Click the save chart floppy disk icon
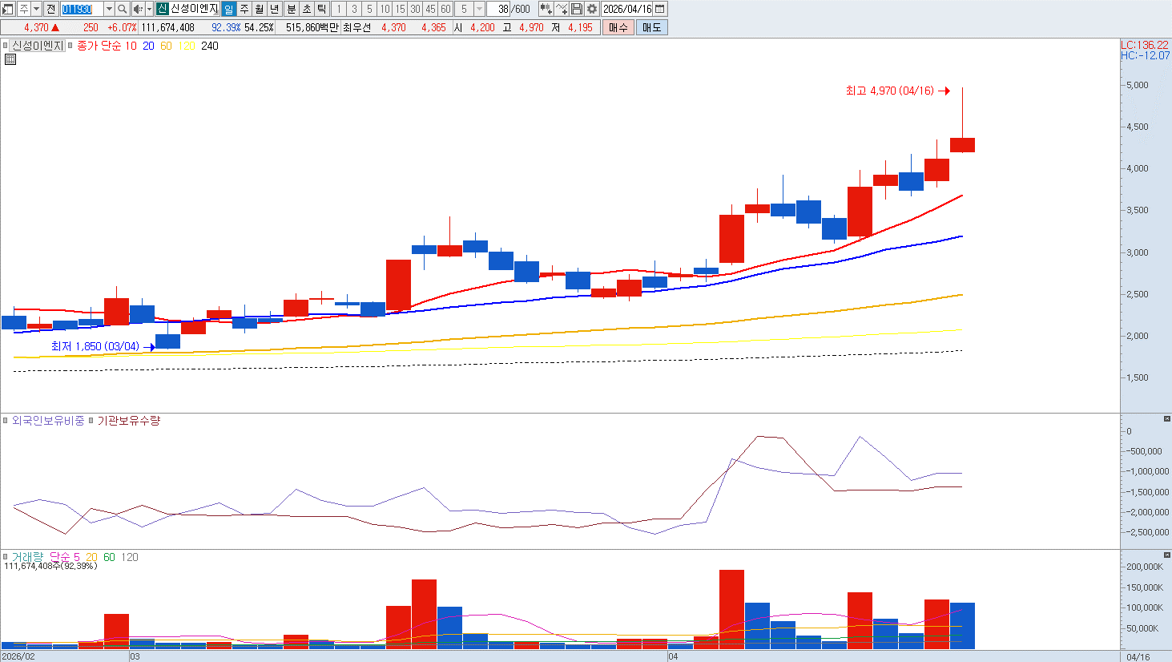 click(x=577, y=9)
